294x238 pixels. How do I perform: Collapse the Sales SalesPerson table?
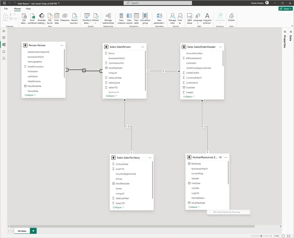coord(111,96)
